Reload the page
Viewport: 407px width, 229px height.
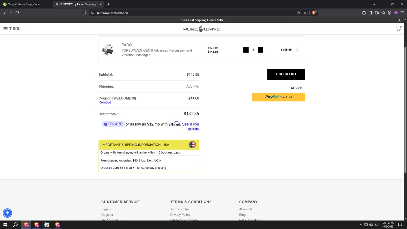(x=17, y=13)
